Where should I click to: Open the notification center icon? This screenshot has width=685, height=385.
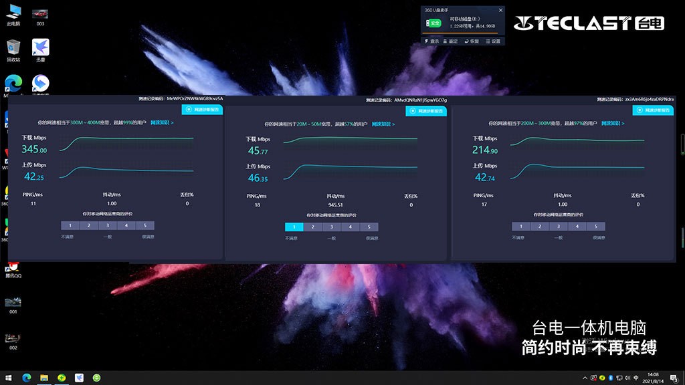(x=674, y=378)
